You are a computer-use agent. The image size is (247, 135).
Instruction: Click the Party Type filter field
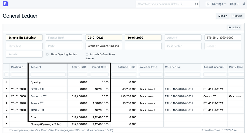[x=24, y=46]
